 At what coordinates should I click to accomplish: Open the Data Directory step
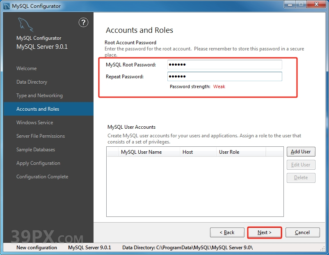tap(32, 82)
